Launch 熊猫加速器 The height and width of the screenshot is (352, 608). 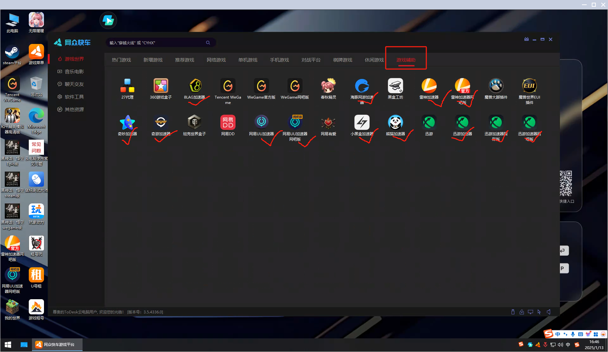(395, 123)
